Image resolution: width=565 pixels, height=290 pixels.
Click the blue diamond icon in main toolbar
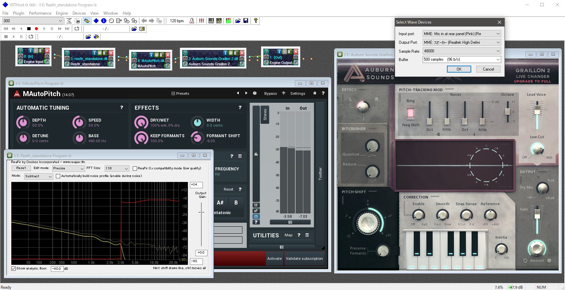(x=96, y=21)
